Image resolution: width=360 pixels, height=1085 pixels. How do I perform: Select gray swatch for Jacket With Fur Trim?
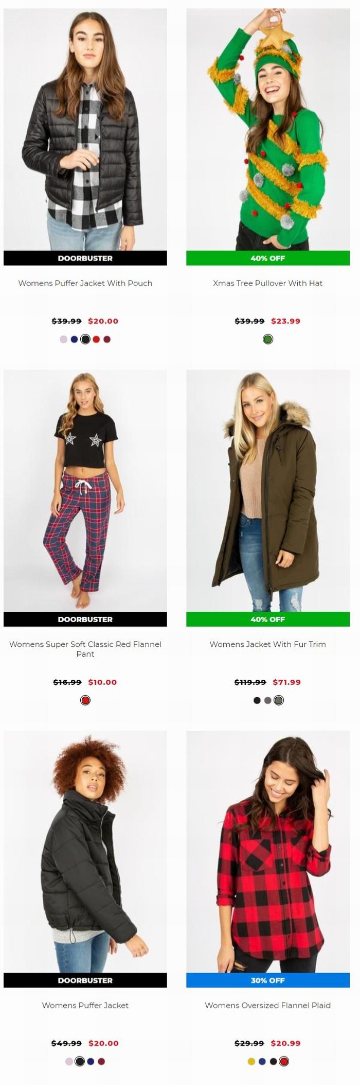[x=267, y=700]
